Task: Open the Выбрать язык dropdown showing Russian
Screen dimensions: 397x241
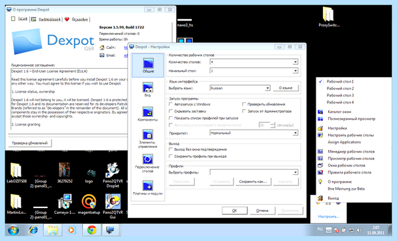Action: coord(240,88)
